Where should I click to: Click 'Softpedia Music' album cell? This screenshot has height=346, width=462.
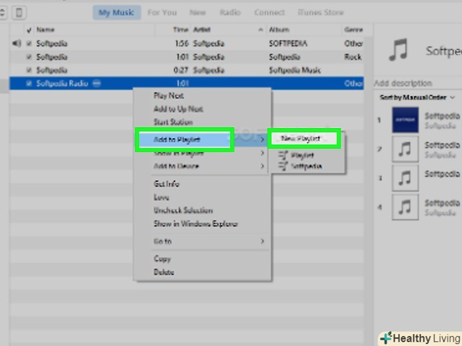pos(294,70)
